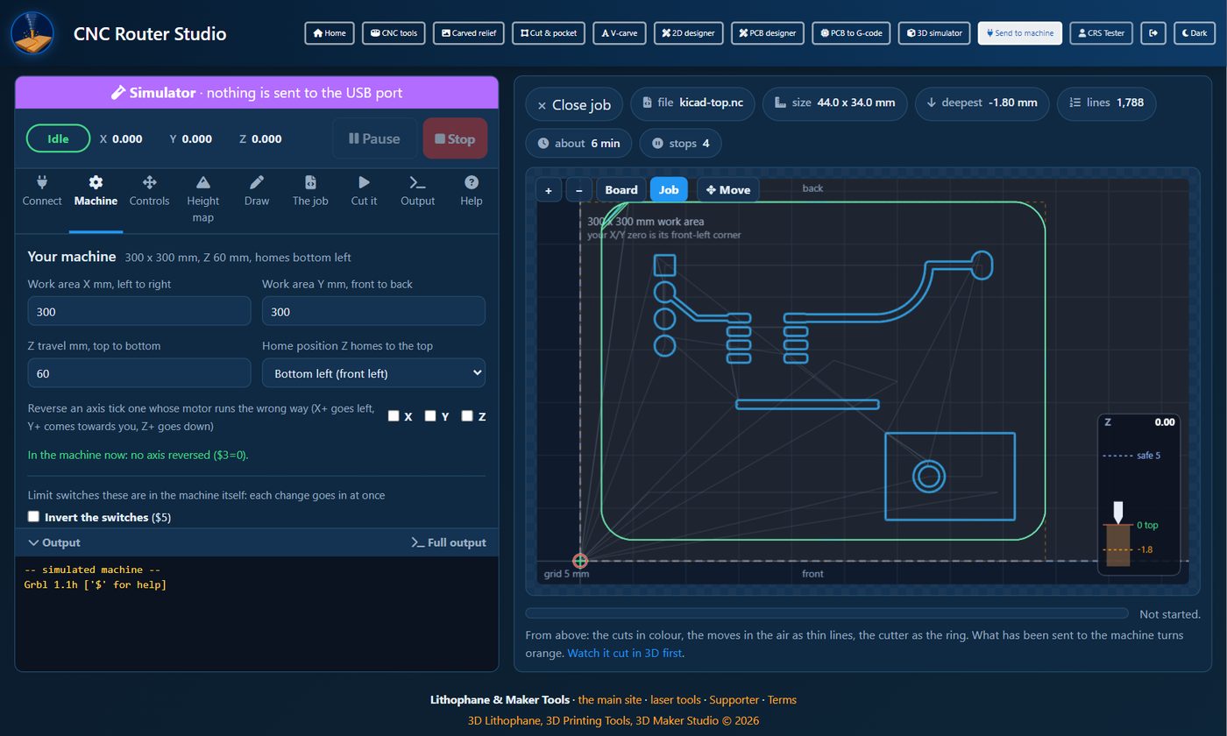
Task: Collapse the Output panel chevron
Action: [33, 543]
